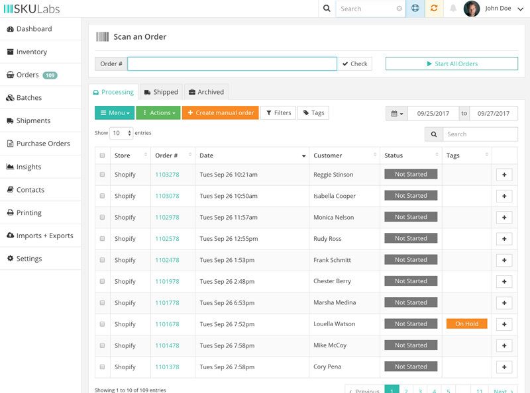Screen dimensions: 530x393
Task: Click the orange sync refresh icon
Action: [x=434, y=9]
